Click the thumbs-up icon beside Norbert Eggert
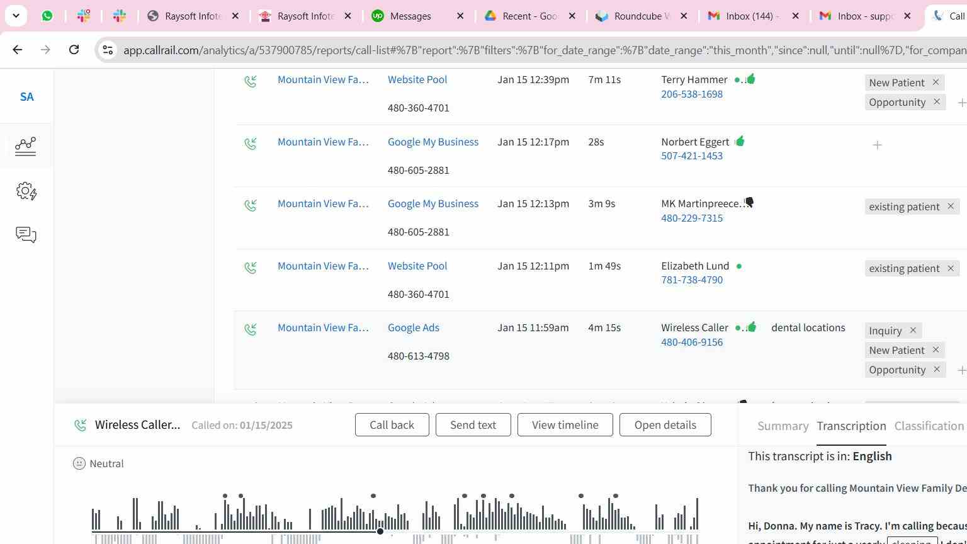Screen dimensions: 967x544 click(x=740, y=141)
